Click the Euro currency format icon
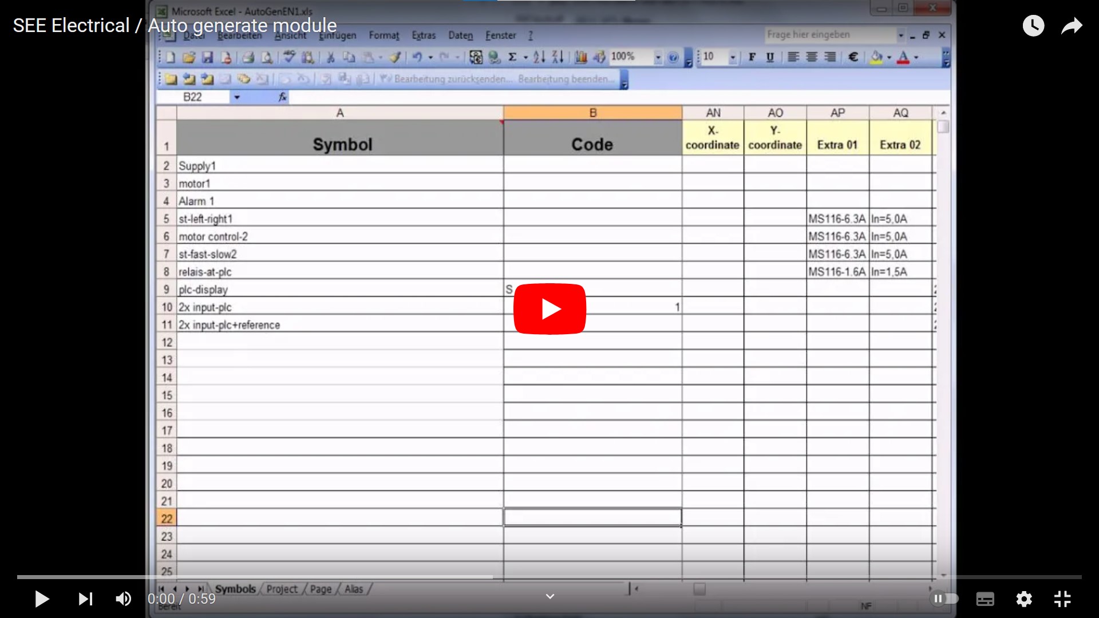The height and width of the screenshot is (618, 1099). [853, 57]
